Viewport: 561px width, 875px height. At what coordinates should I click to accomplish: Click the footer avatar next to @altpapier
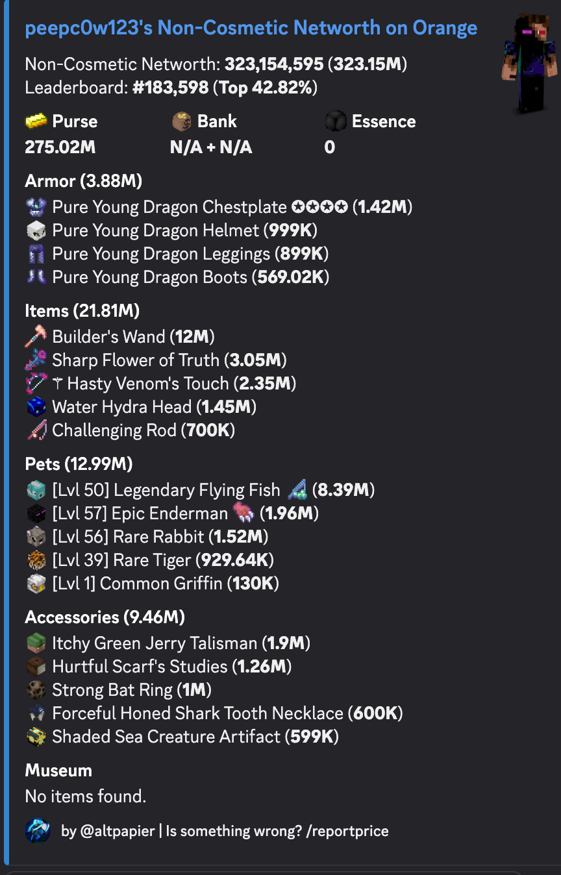[38, 831]
